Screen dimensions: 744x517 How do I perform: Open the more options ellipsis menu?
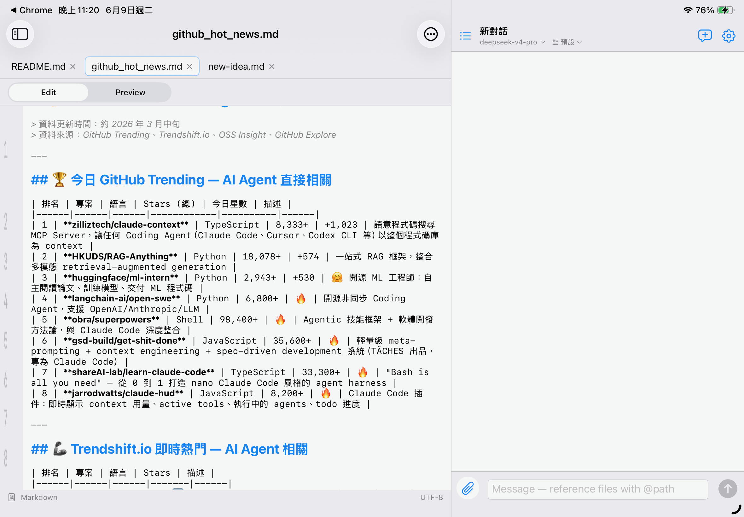click(430, 34)
